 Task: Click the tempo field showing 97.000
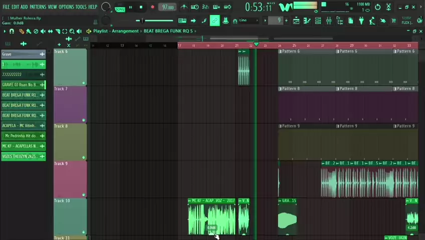click(x=167, y=7)
